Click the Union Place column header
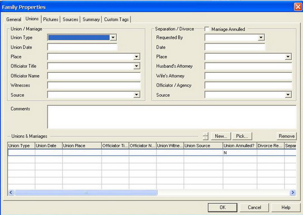 click(x=82, y=146)
